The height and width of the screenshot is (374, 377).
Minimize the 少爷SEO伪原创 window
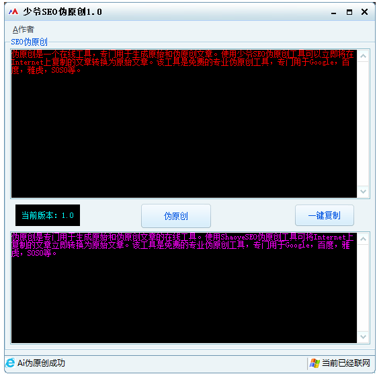(333, 12)
